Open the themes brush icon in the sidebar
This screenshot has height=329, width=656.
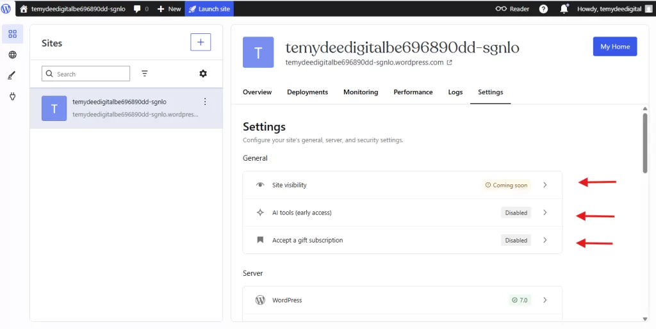coord(13,76)
